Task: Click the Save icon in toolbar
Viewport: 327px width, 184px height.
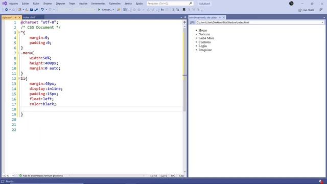Action: click(32, 10)
